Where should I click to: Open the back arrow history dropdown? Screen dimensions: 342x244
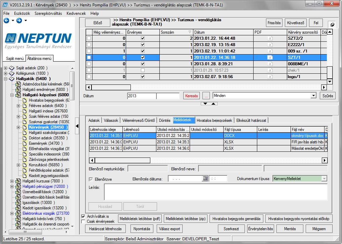13,21
